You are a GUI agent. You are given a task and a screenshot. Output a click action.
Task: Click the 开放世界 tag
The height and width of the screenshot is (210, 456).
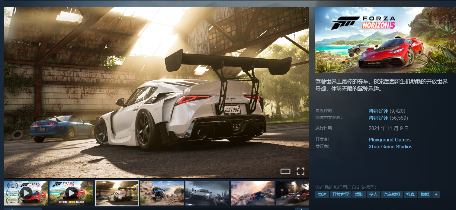[340, 194]
